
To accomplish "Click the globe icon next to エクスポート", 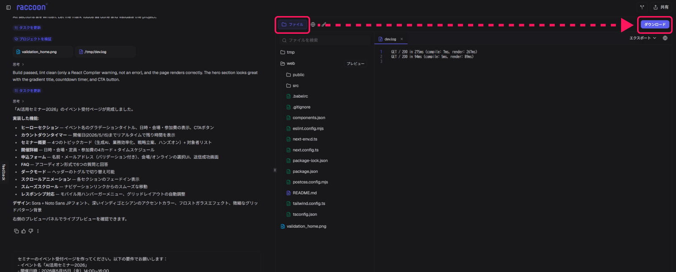I will pos(665,38).
